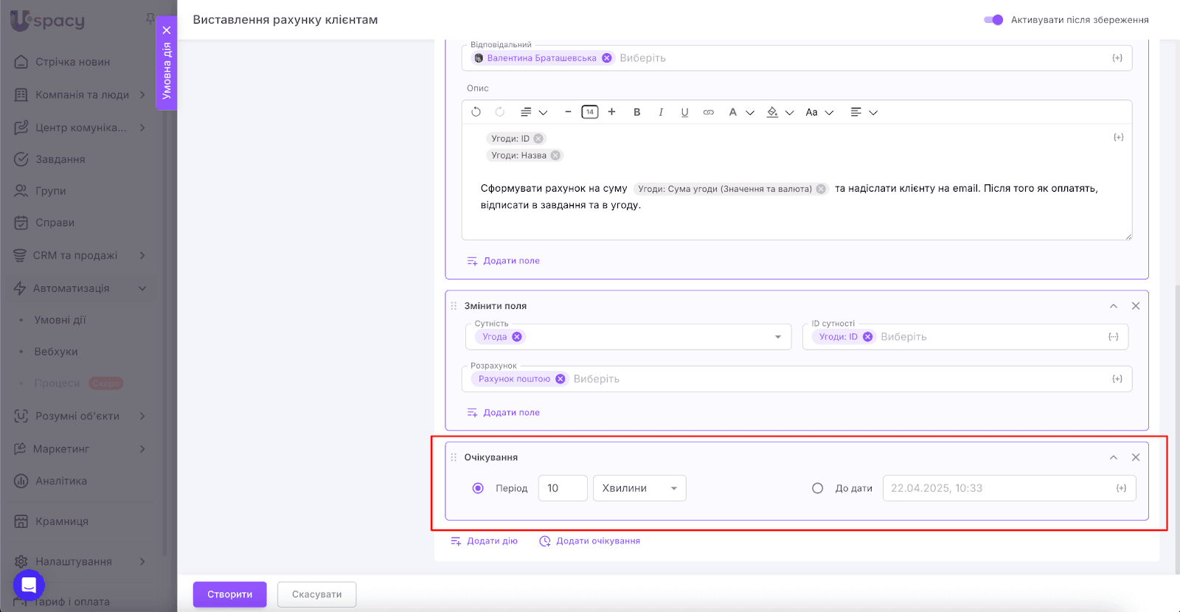Collapse the Змінити поля section
The width and height of the screenshot is (1180, 612).
pos(1114,306)
